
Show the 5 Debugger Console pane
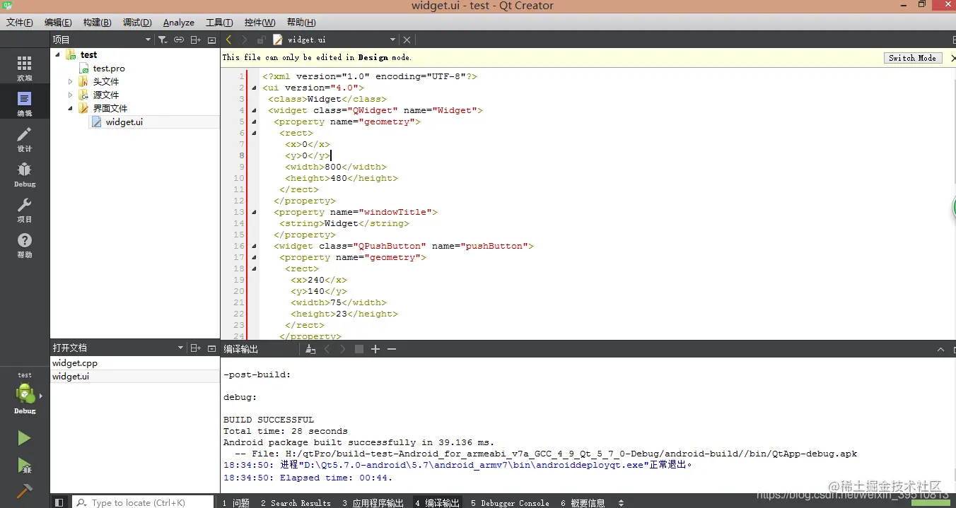pos(510,503)
